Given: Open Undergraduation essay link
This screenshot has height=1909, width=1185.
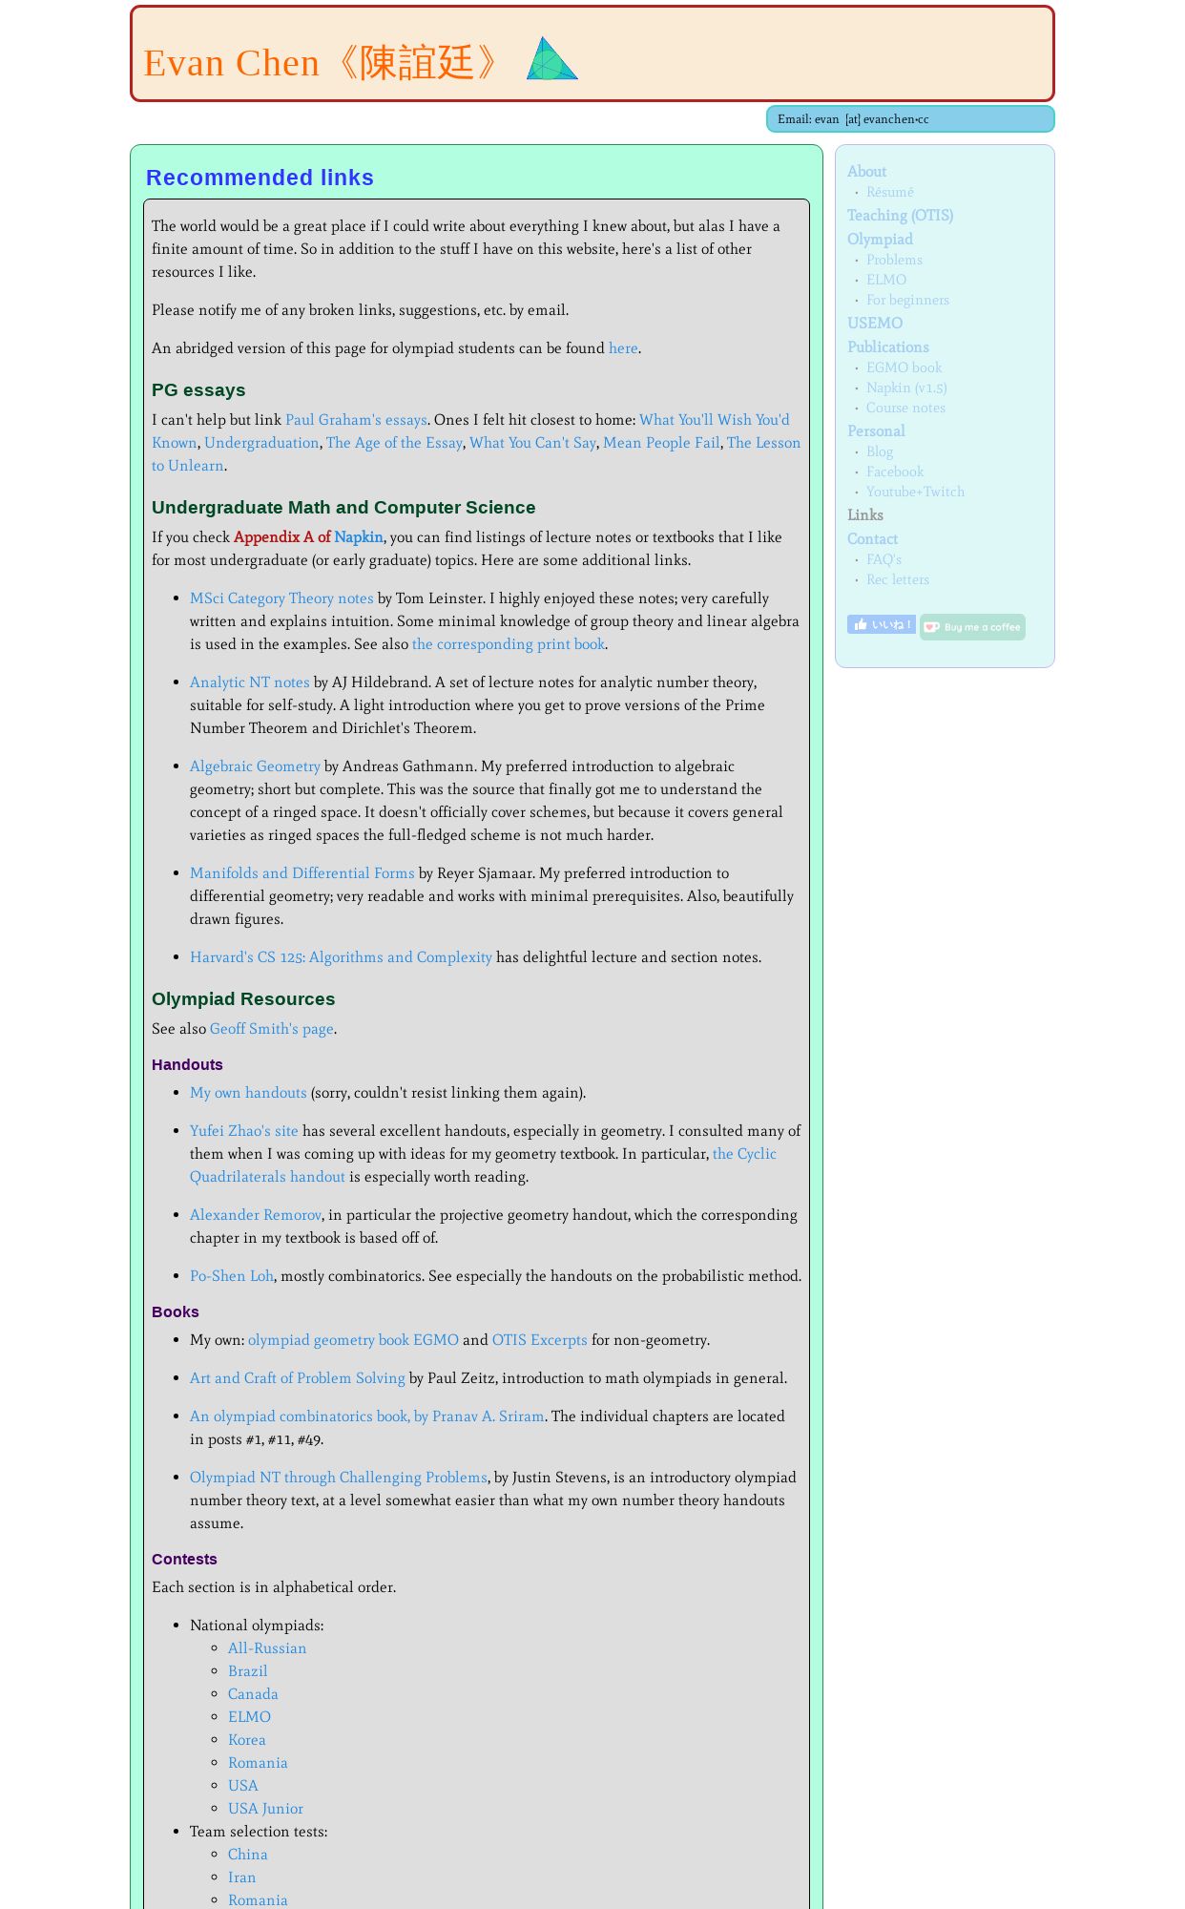Looking at the screenshot, I should click(261, 443).
